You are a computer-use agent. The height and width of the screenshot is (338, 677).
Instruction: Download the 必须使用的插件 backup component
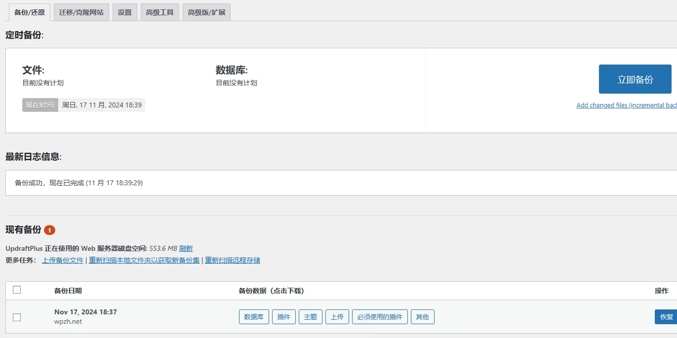[x=379, y=317]
